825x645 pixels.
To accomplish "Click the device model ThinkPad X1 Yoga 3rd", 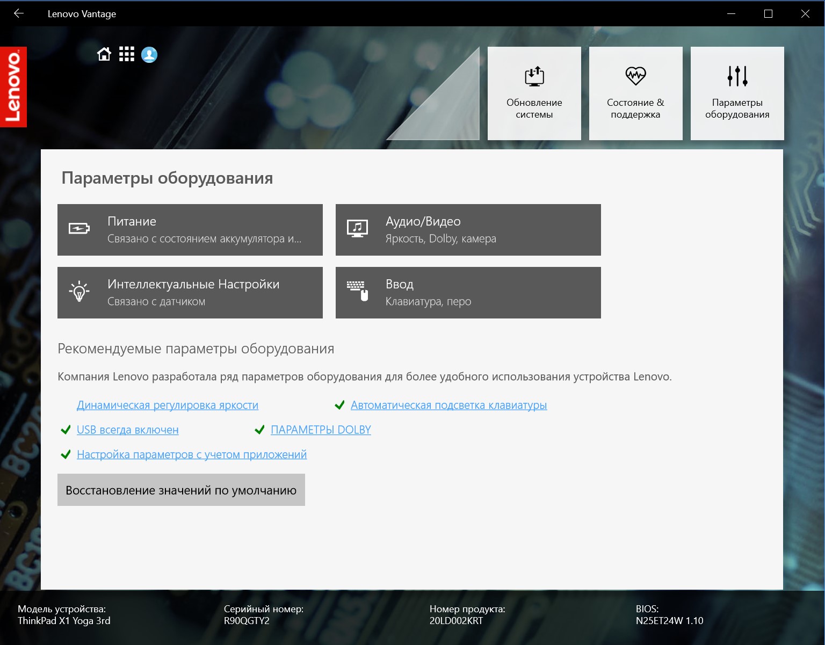I will (64, 621).
